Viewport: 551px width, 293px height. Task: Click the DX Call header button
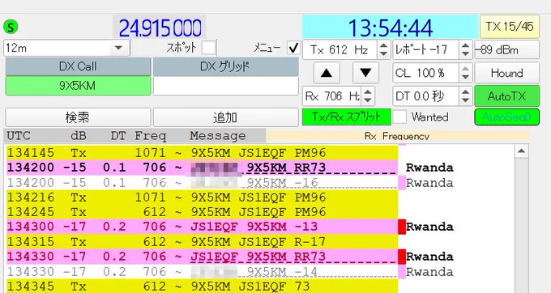[78, 66]
